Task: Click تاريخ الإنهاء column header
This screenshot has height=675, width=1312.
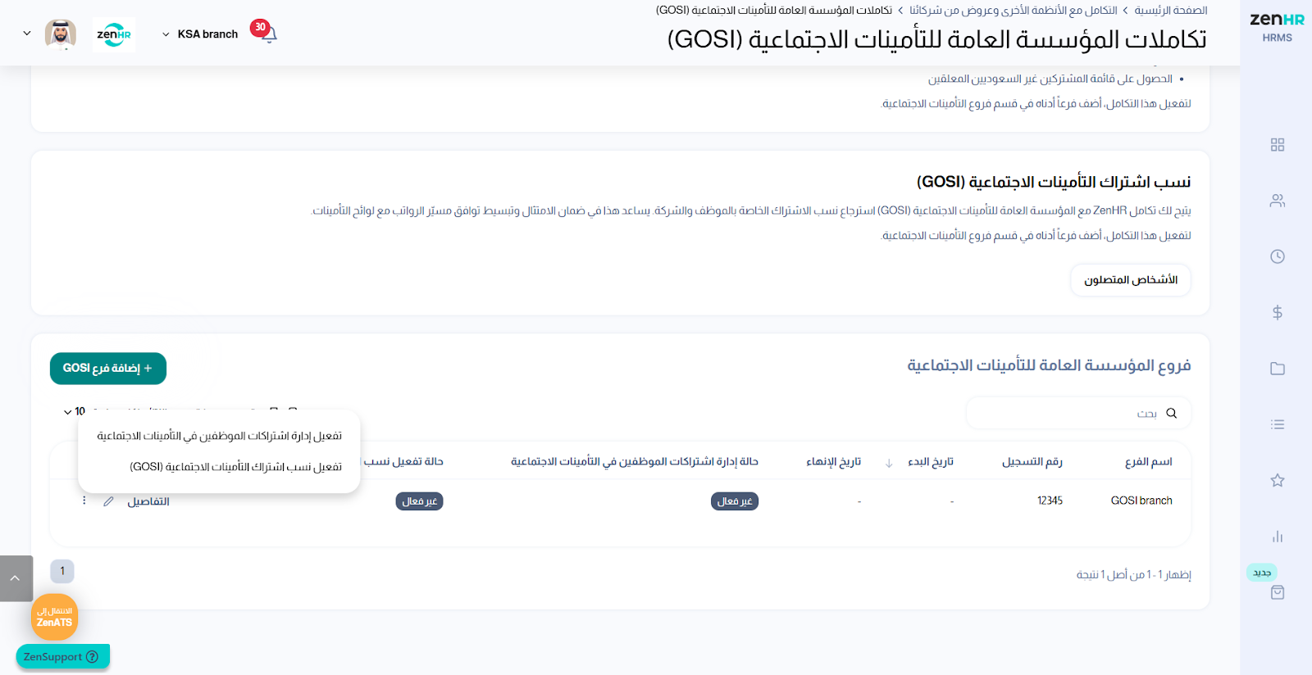Action: pyautogui.click(x=834, y=462)
